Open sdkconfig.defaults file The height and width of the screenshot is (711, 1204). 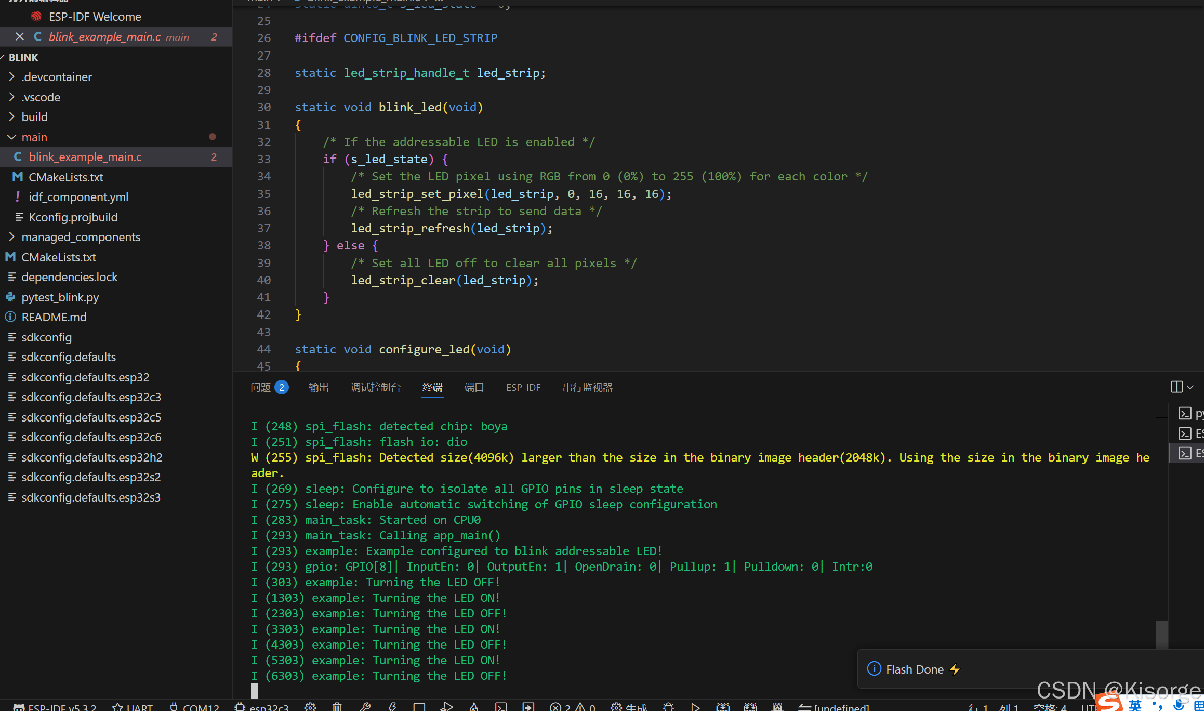click(x=69, y=357)
